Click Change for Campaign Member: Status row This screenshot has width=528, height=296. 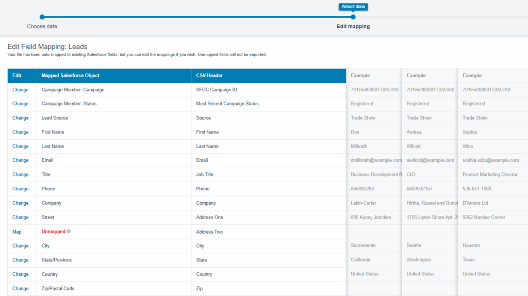20,104
